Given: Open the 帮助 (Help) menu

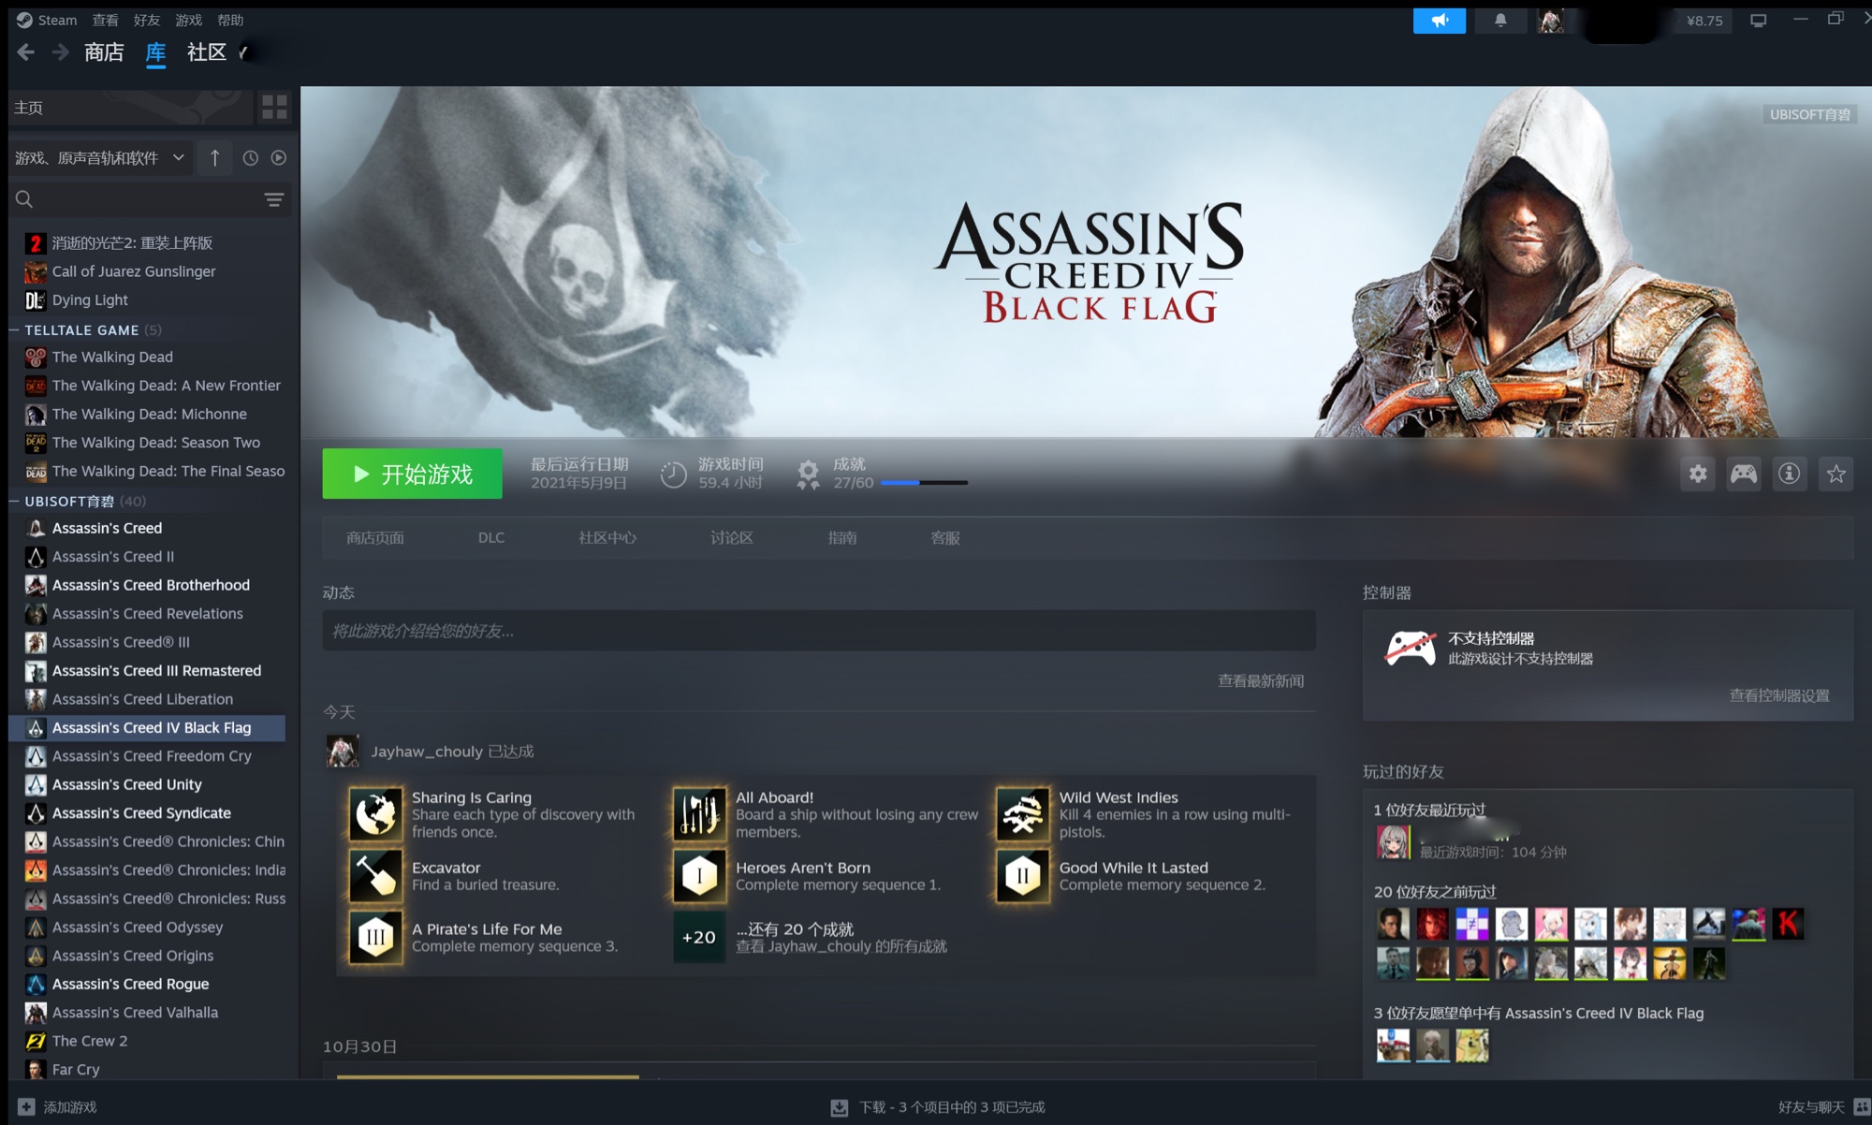Looking at the screenshot, I should tap(230, 20).
